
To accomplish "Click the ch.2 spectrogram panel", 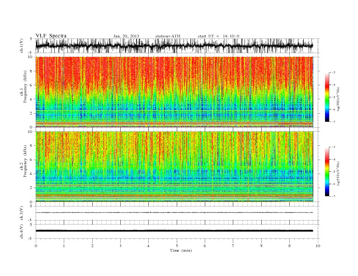I will click(x=174, y=166).
